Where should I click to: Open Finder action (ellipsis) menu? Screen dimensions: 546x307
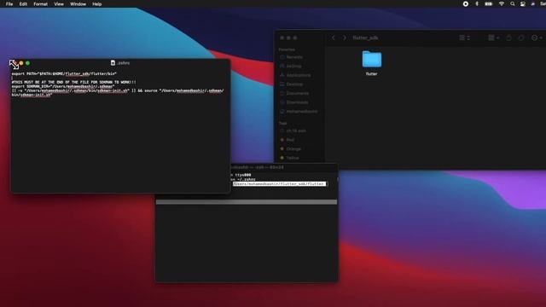537,38
